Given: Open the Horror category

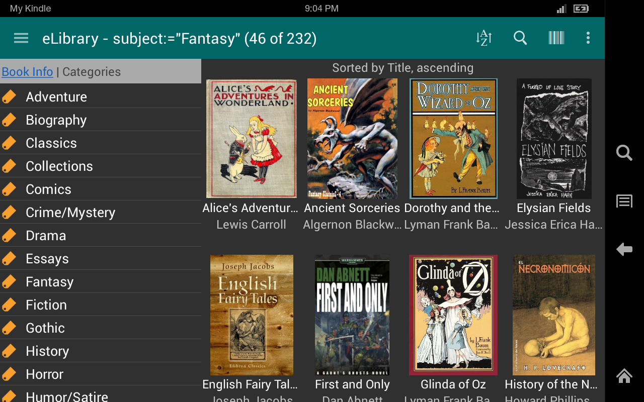Looking at the screenshot, I should click(x=44, y=374).
